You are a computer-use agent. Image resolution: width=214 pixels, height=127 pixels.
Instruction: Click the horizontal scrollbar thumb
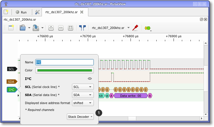point(132,118)
